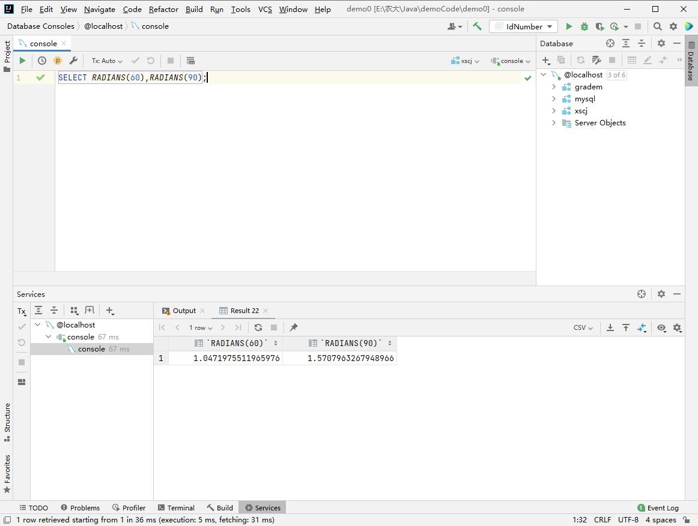Screen dimensions: 698x526
Task: Open console settings wrench icon
Action: click(73, 61)
